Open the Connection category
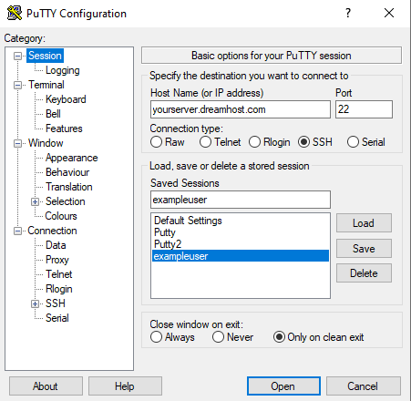The height and width of the screenshot is (401, 411). click(x=52, y=231)
